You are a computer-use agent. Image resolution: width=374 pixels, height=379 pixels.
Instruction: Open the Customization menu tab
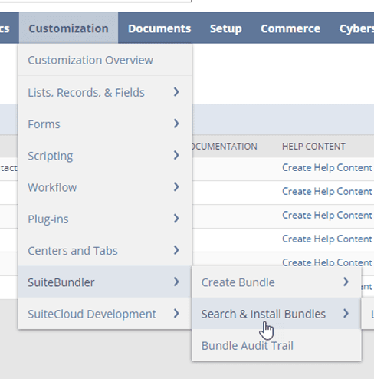[x=68, y=28]
